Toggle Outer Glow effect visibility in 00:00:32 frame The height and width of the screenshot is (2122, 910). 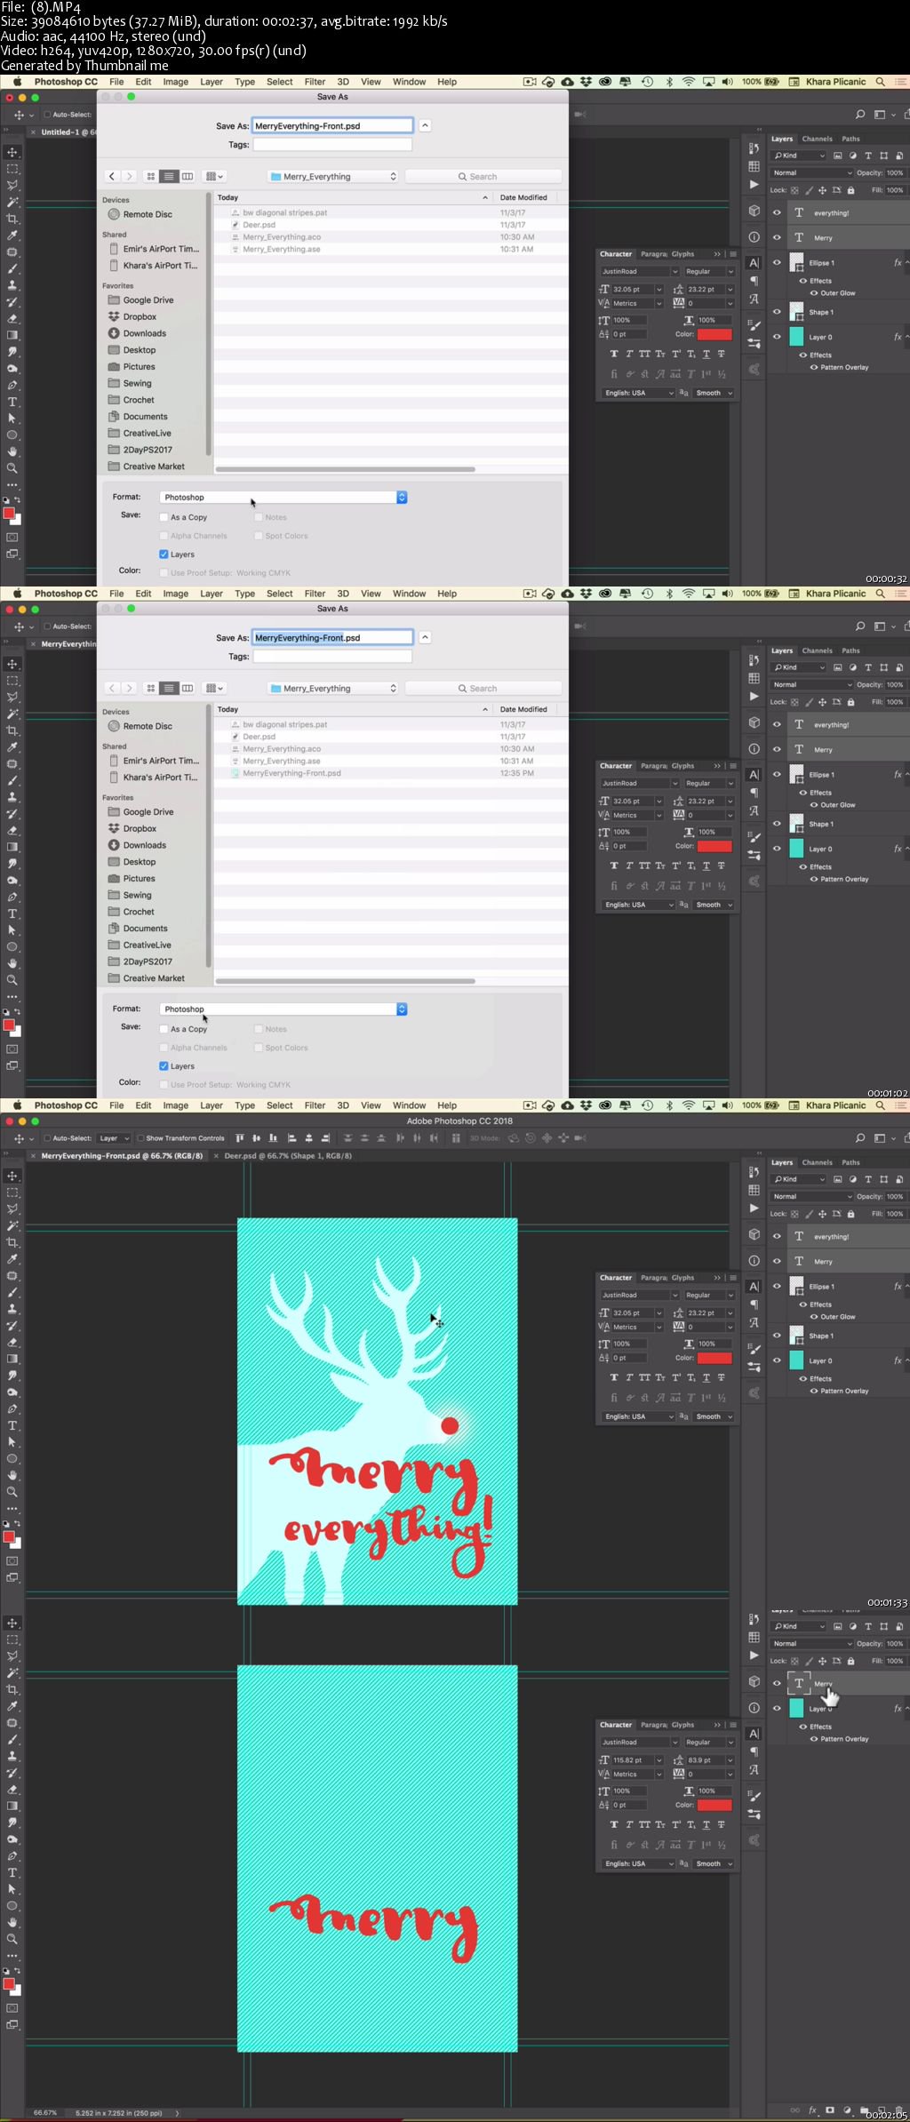[813, 292]
